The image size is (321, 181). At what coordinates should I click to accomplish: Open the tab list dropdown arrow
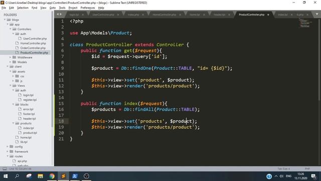316,15
